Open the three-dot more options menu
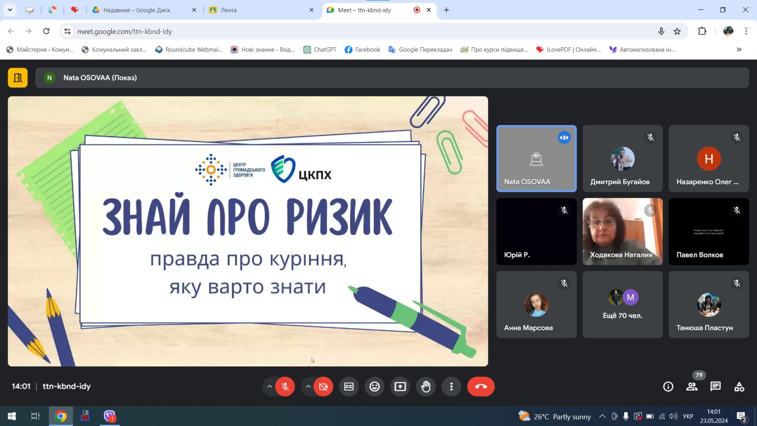 (451, 387)
